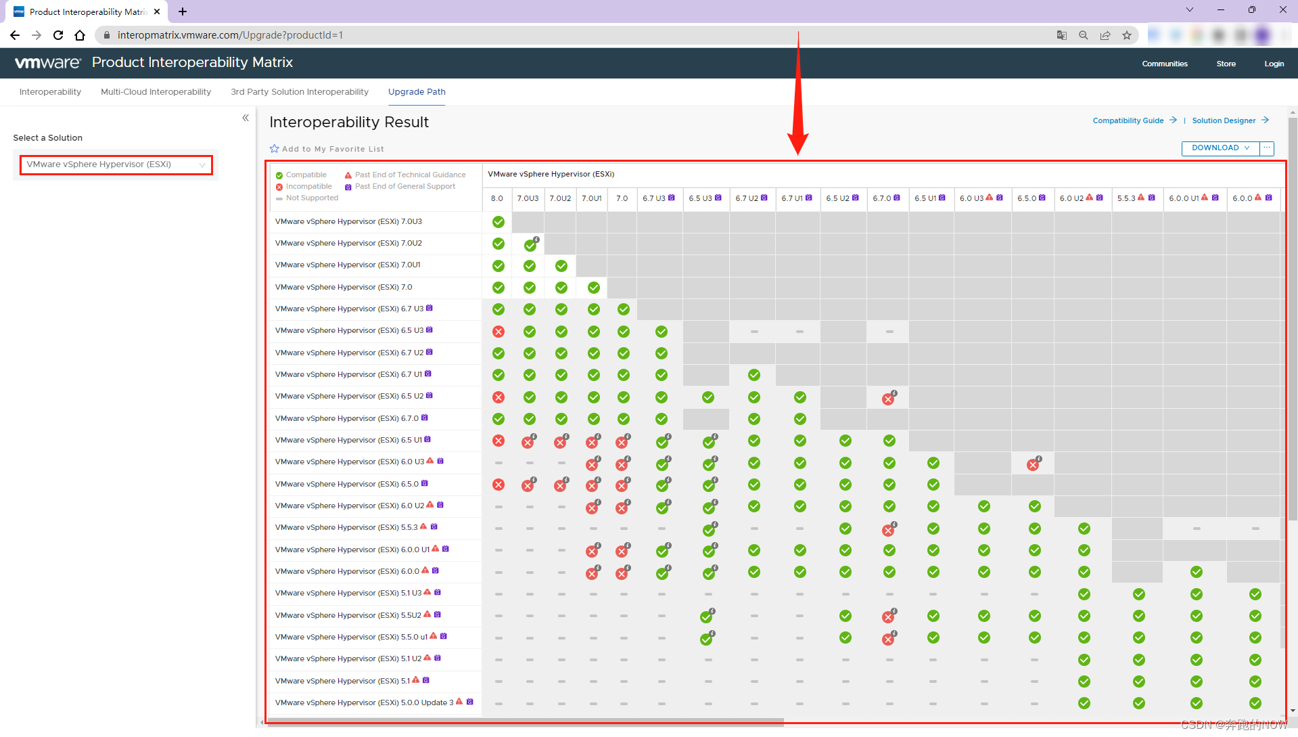The width and height of the screenshot is (1298, 737).
Task: Click row label ESXi 7.0U2
Action: tap(348, 243)
